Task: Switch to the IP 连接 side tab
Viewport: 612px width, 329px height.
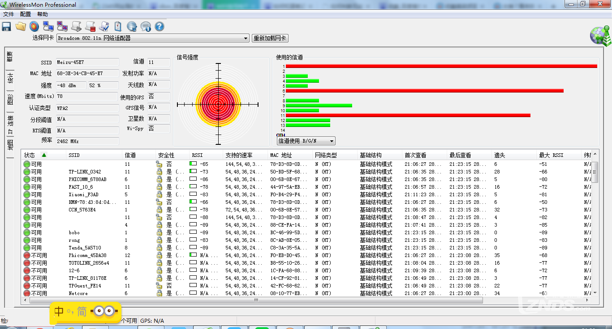Action: point(10,124)
